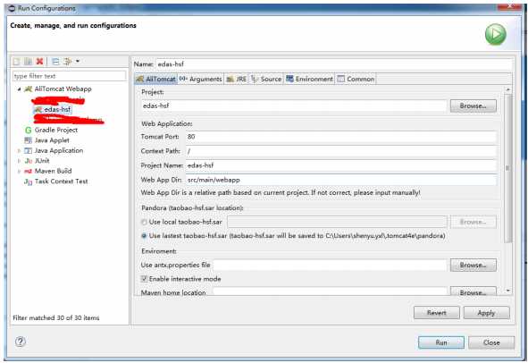Close the Run Configurations dialog
Screen dimensions: 528x363
click(491, 342)
